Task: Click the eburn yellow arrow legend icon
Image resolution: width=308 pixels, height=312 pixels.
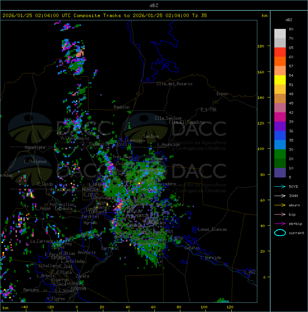Action: pyautogui.click(x=280, y=205)
